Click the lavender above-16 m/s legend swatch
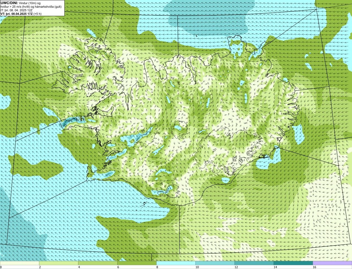352x269 pixels. (332, 263)
